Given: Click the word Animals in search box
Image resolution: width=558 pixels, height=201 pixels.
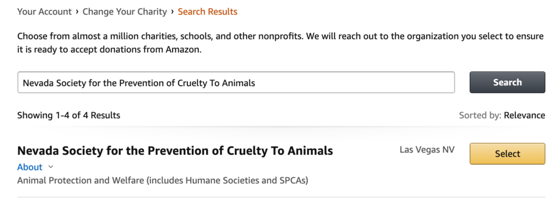Looking at the screenshot, I should (x=239, y=83).
